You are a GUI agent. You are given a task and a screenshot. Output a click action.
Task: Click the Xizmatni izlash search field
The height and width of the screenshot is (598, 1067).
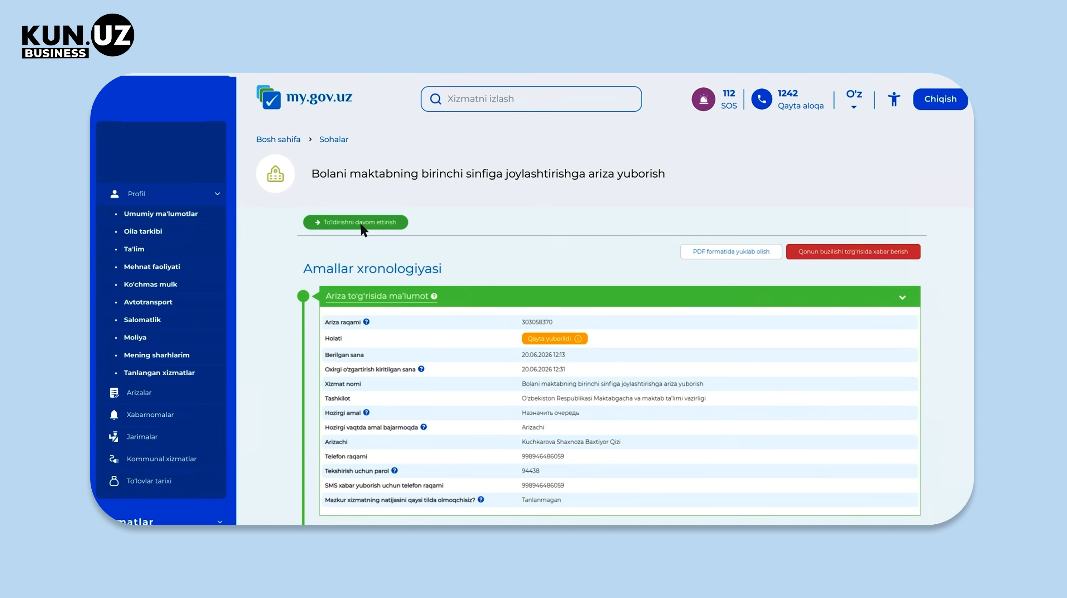(531, 99)
